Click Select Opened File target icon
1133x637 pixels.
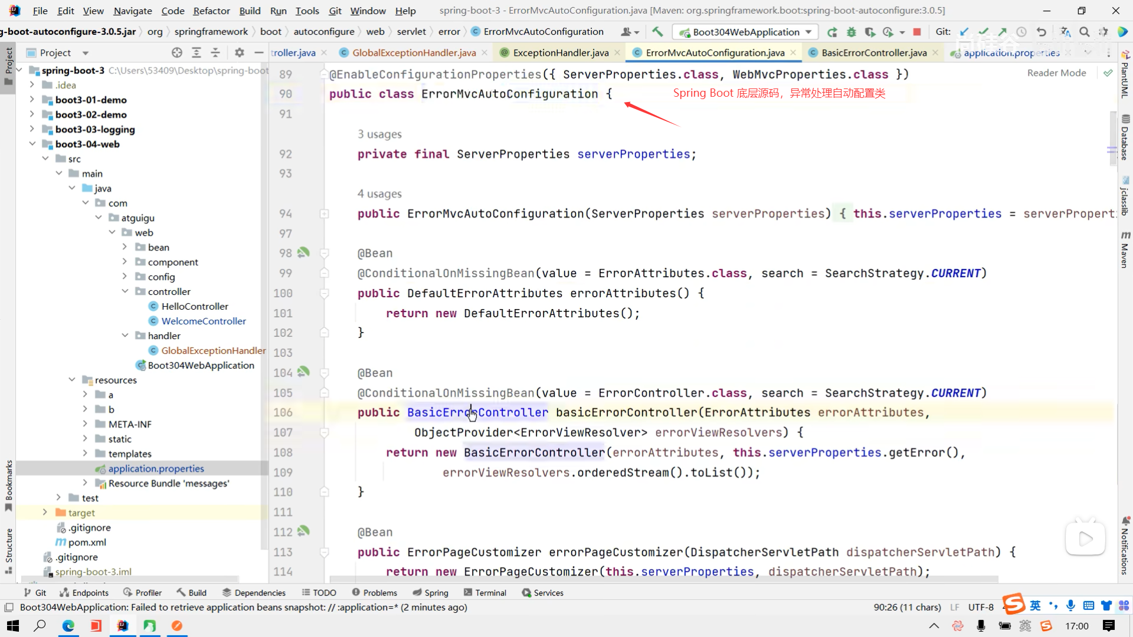pos(176,52)
